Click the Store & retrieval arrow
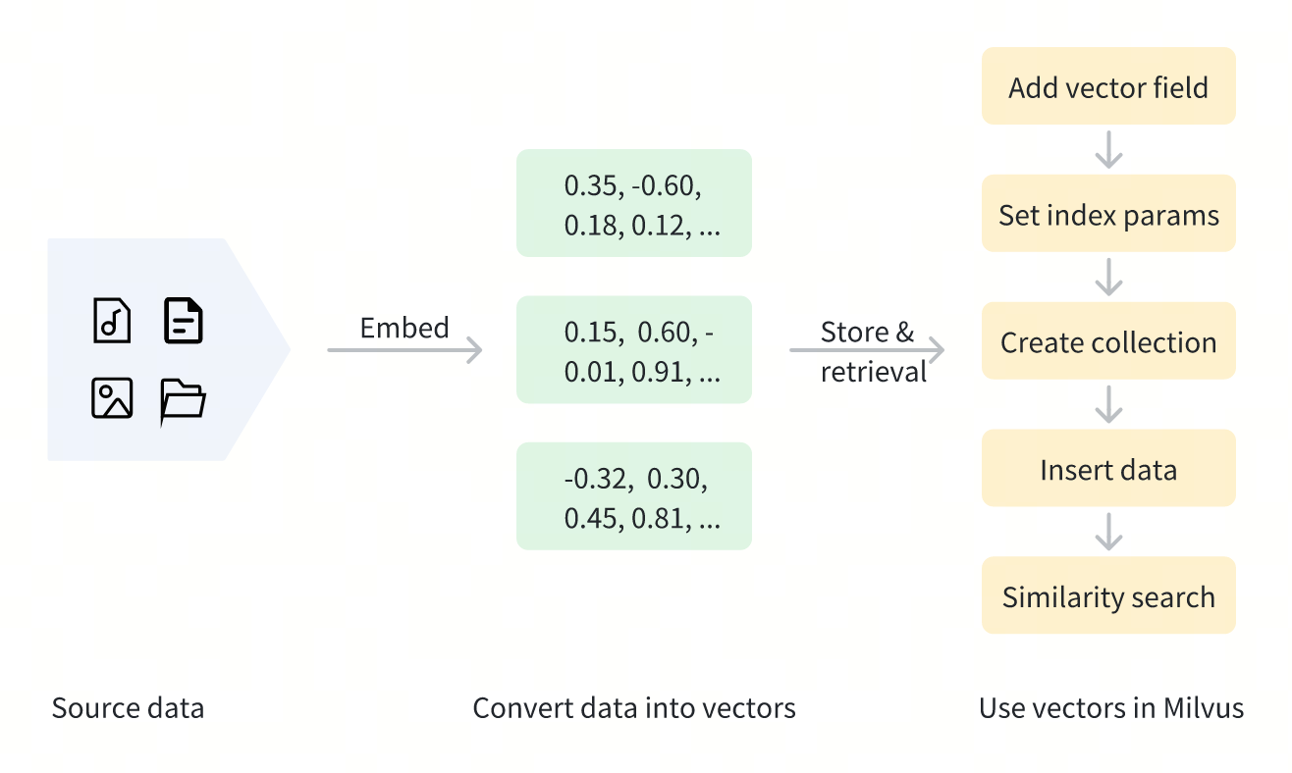The image size is (1292, 773). pyautogui.click(x=867, y=349)
